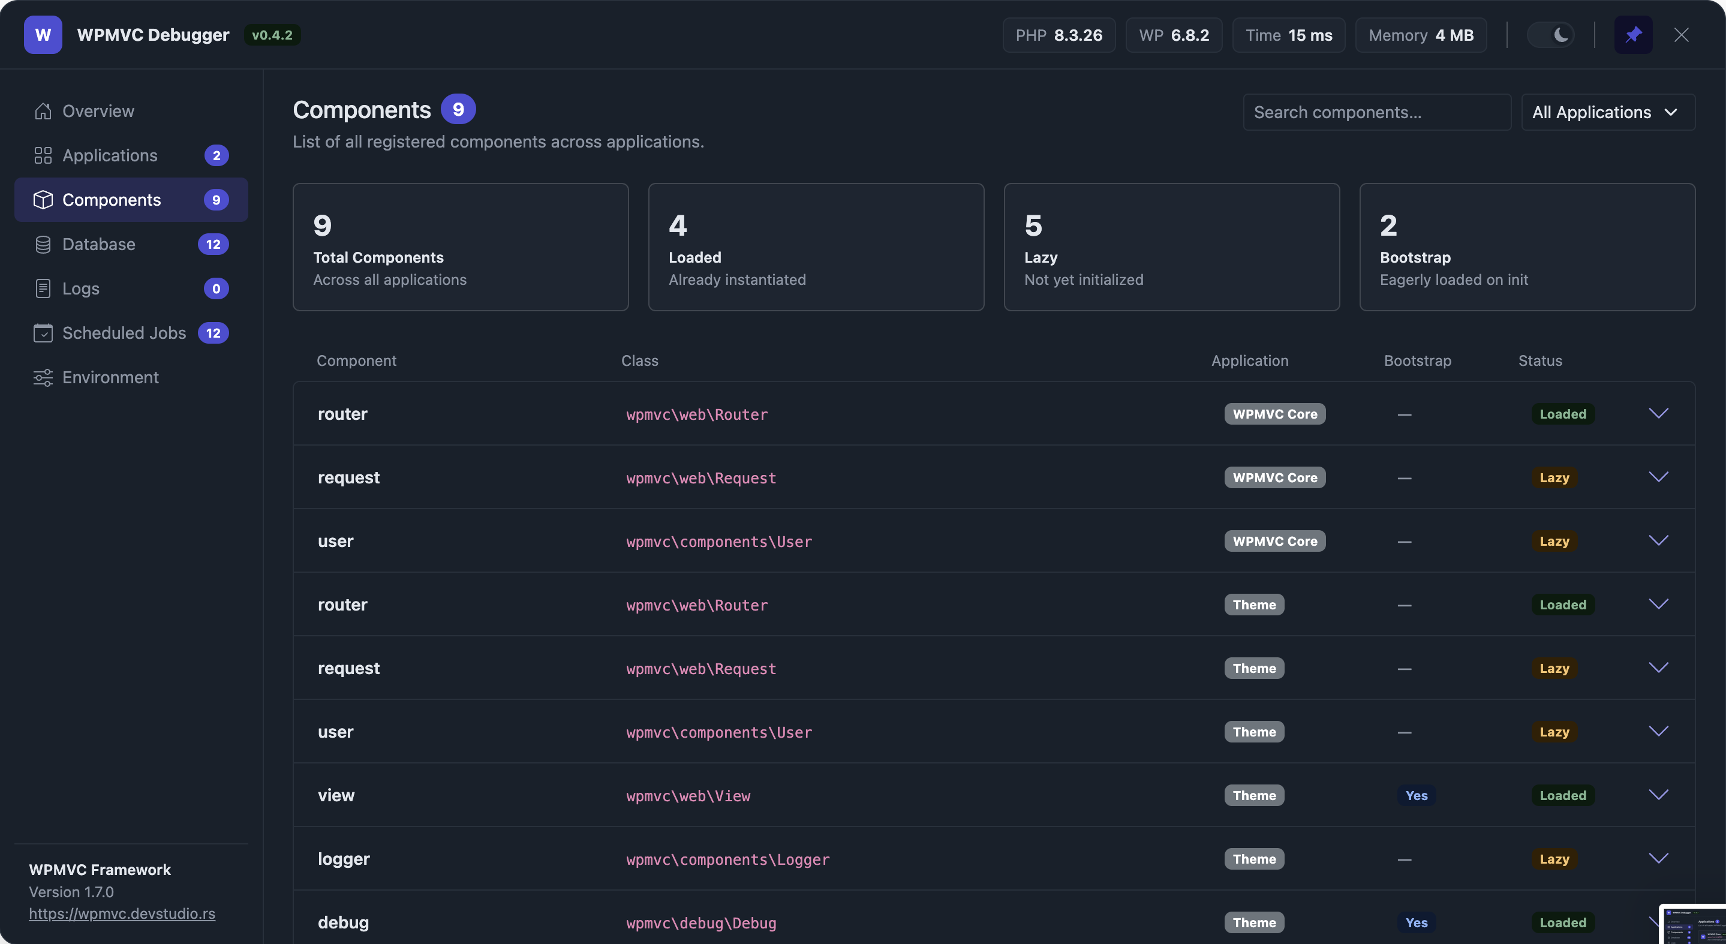Go to the Database section
Viewport: 1726px width, 944px height.
(x=131, y=244)
